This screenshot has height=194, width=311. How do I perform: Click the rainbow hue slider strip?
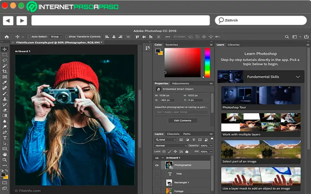tap(207, 62)
